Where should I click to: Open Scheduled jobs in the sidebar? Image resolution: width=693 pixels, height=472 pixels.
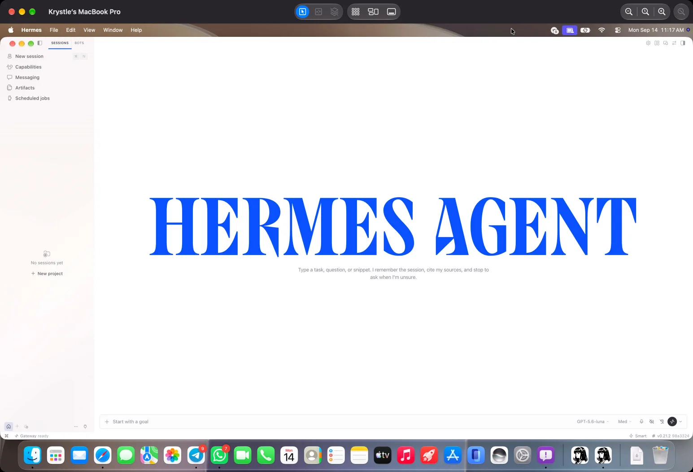pos(47,98)
